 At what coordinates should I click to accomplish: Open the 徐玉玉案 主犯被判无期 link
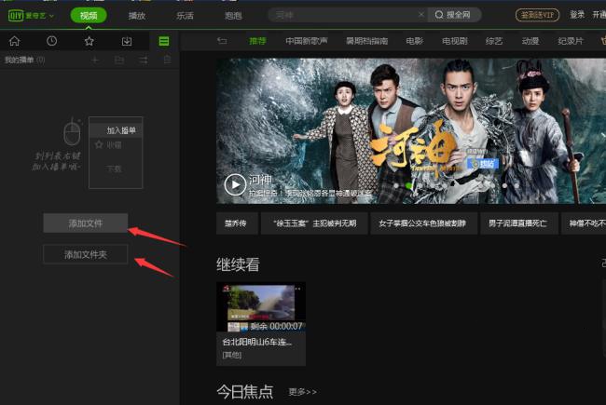[x=314, y=223]
